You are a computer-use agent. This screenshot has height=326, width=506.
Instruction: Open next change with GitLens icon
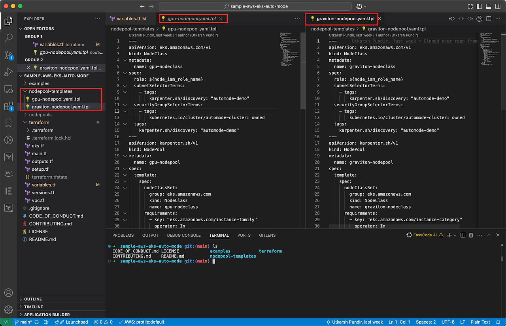click(470, 19)
